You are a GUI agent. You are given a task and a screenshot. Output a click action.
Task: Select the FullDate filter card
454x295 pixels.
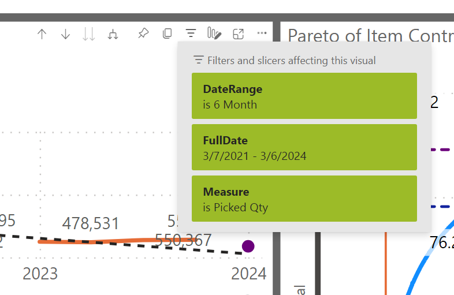(304, 147)
